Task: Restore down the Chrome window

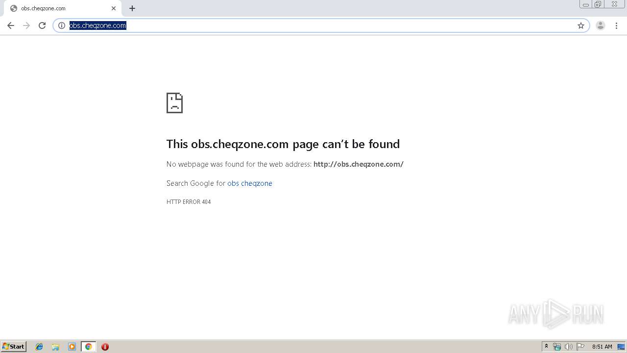Action: 598,4
